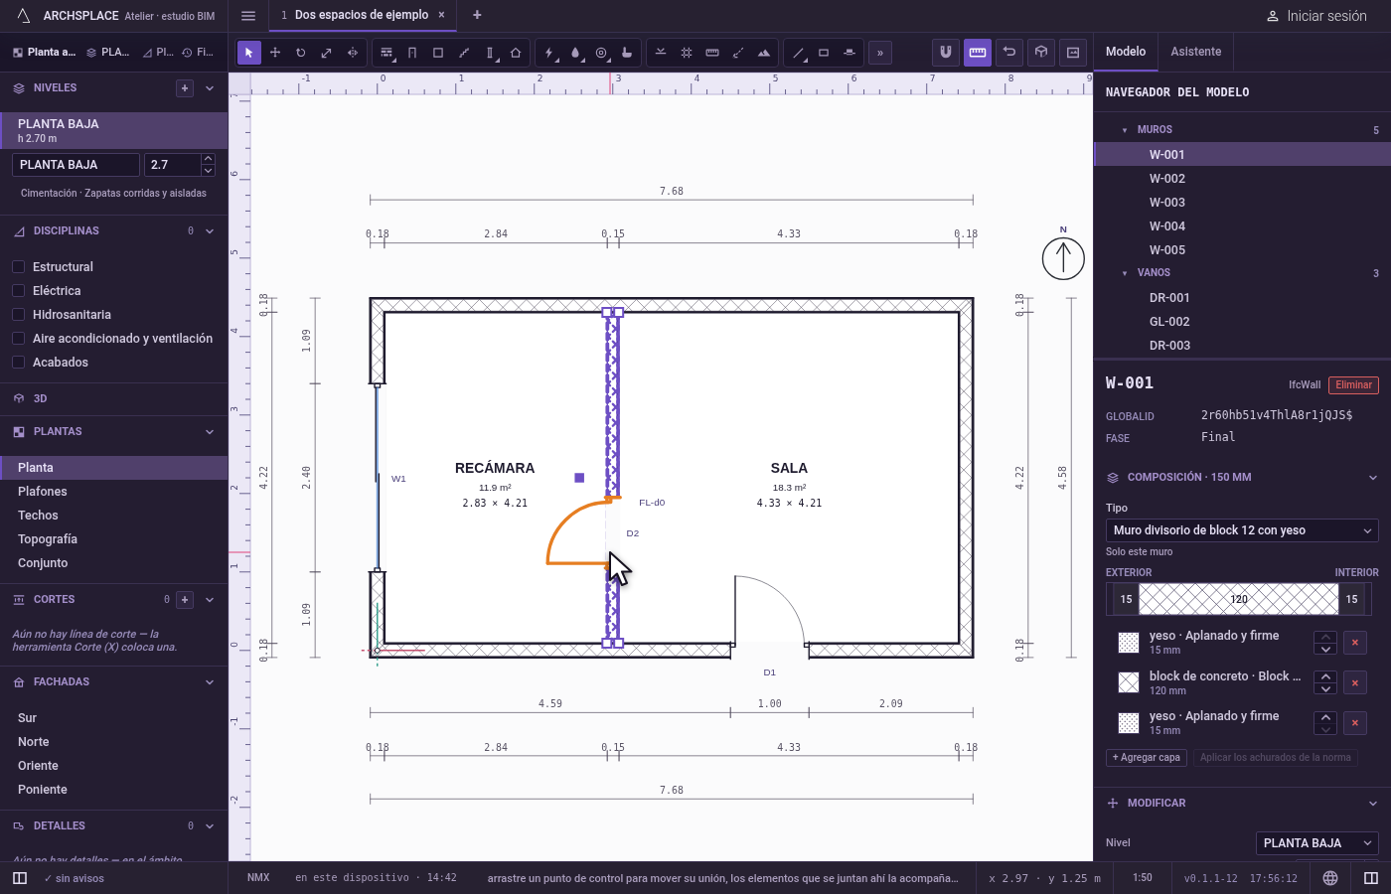The image size is (1391, 894).
Task: Click the undo arrow button
Action: (1009, 53)
